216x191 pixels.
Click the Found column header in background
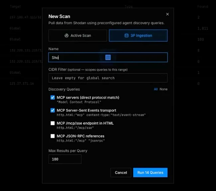pyautogui.click(x=203, y=6)
